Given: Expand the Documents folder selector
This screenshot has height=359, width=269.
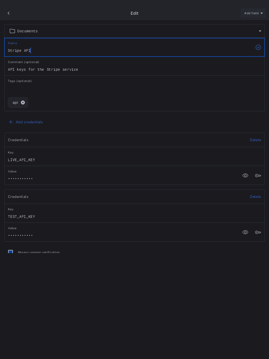Looking at the screenshot, I should 260,31.
